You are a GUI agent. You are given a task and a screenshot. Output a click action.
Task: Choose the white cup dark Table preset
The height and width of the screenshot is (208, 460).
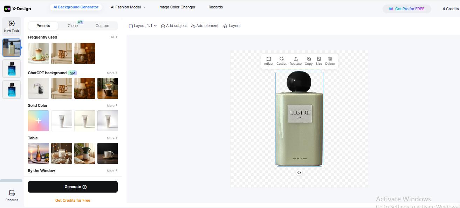[108, 153]
